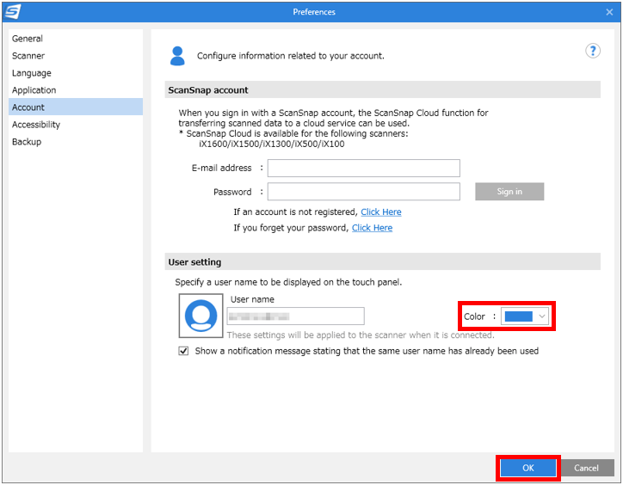
Task: Open the General preferences section
Action: point(76,39)
